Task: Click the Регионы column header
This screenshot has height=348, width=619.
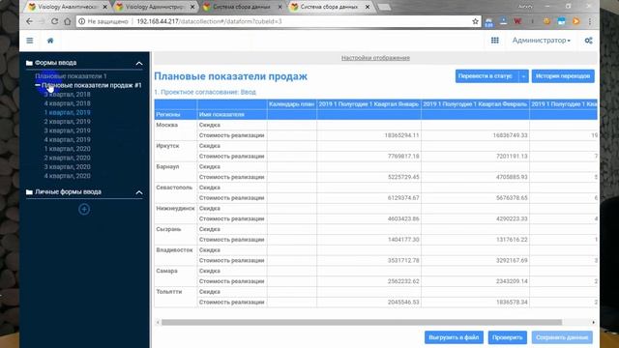Action: (x=175, y=114)
